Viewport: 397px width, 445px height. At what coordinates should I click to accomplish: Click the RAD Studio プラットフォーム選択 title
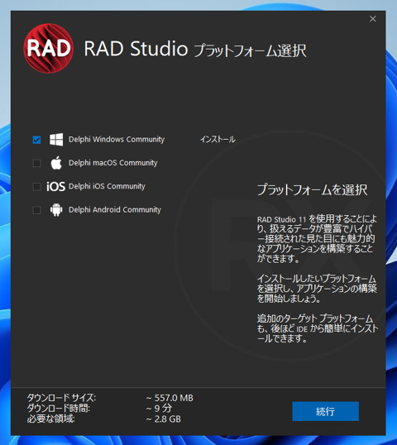[x=195, y=49]
